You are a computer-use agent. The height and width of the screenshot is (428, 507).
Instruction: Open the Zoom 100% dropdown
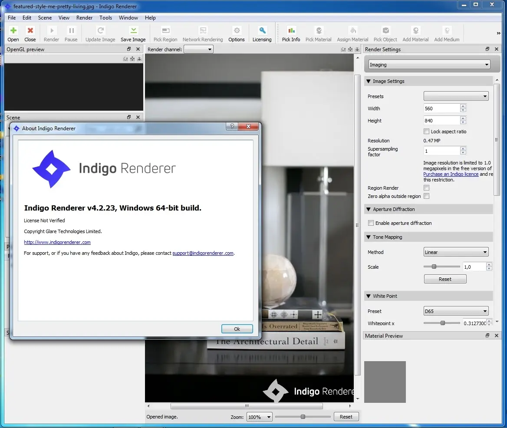point(259,417)
